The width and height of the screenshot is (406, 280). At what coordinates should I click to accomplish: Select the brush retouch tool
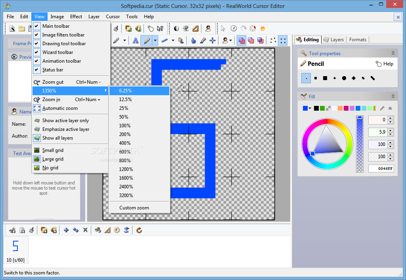[x=203, y=41]
